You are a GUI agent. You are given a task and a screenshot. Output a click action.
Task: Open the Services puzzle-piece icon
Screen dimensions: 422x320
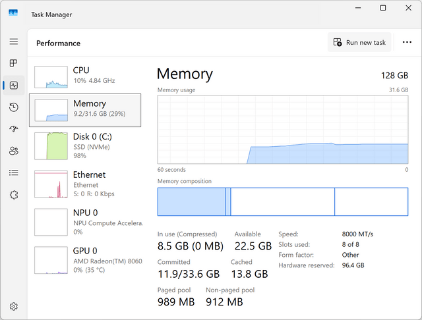coord(14,195)
